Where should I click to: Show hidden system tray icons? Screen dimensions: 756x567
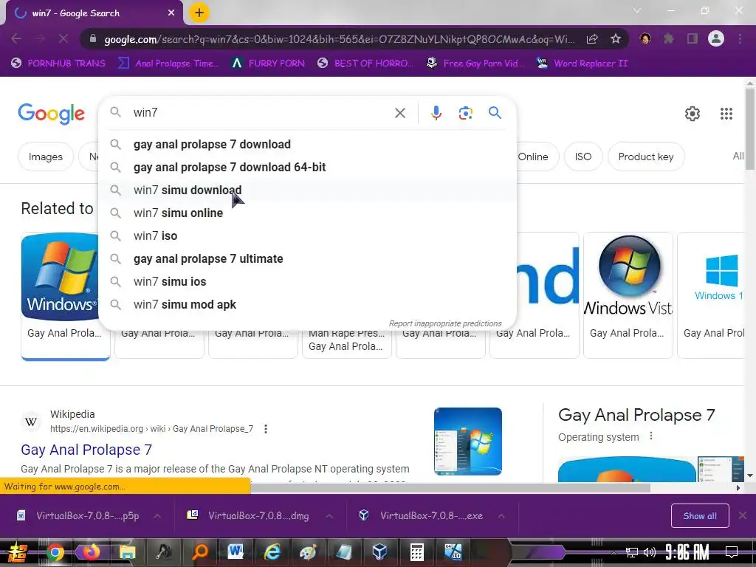pos(614,552)
